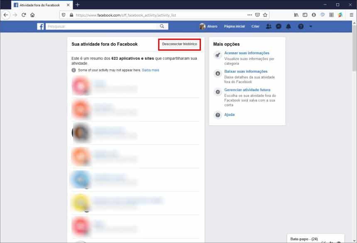357x243 pixels.
Task: Go back using browser back arrow
Action: pyautogui.click(x=6, y=15)
